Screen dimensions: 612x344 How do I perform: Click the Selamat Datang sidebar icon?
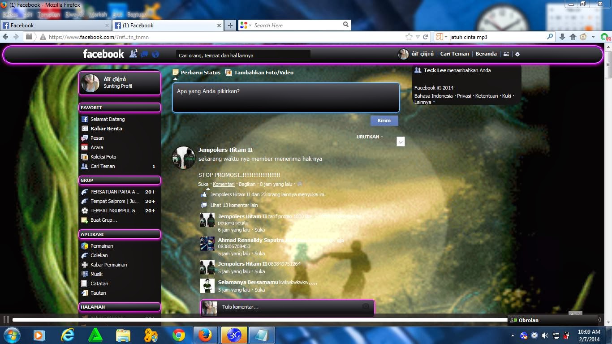click(x=85, y=119)
